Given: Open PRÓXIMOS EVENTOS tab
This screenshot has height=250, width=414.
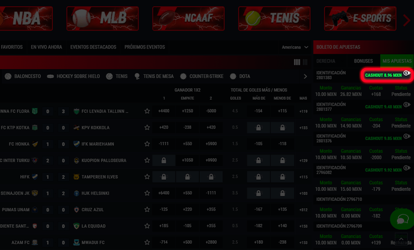Looking at the screenshot, I should [145, 47].
